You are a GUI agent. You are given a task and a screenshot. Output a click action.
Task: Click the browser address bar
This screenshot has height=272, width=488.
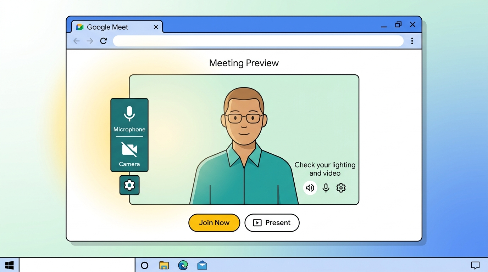(258, 41)
